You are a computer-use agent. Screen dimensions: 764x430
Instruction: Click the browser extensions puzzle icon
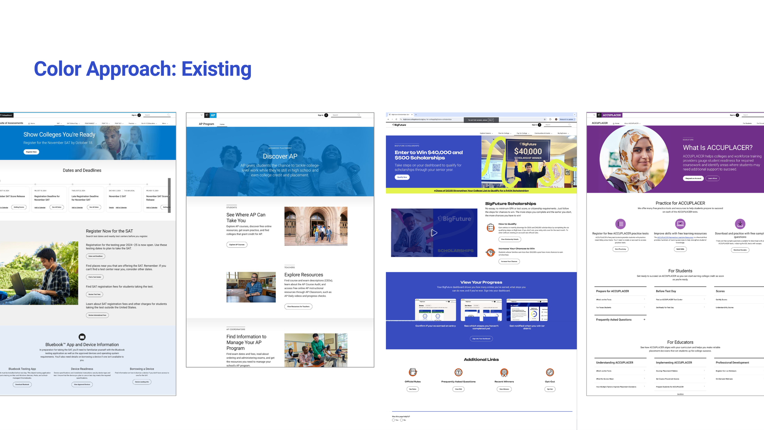click(550, 119)
